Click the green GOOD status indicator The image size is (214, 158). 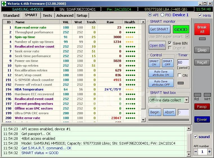181,29
